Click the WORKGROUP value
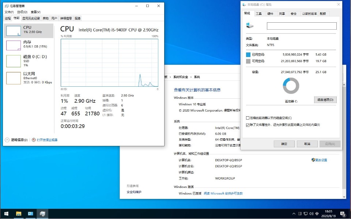The width and height of the screenshot is (351, 219). point(225,178)
